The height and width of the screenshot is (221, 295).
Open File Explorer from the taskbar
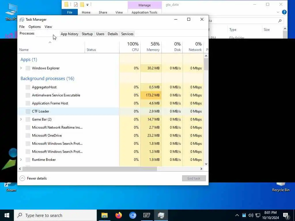104,215
